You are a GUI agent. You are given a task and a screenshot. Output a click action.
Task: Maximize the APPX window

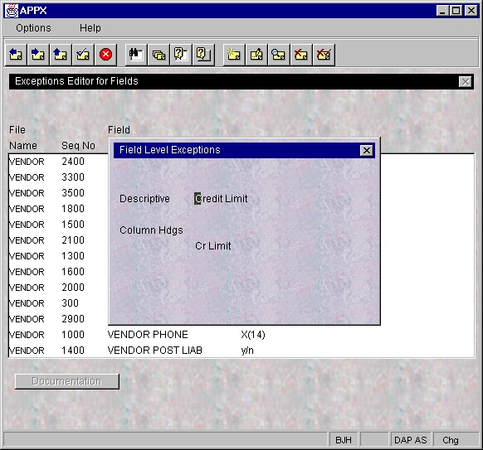point(456,11)
